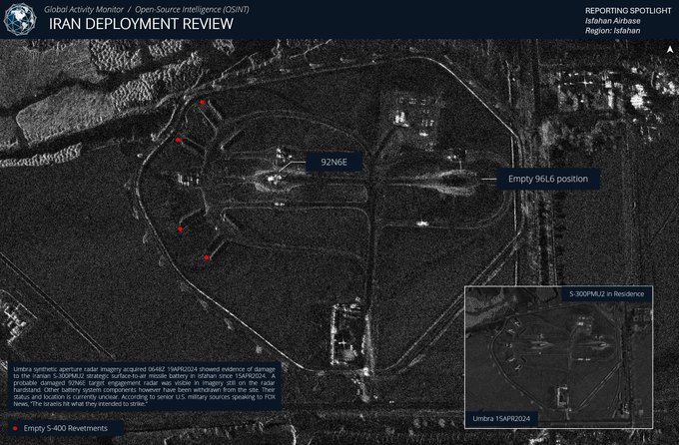Screen dimensions: 679x445
Task: Click the red dot in the legend
Action: 14,428
